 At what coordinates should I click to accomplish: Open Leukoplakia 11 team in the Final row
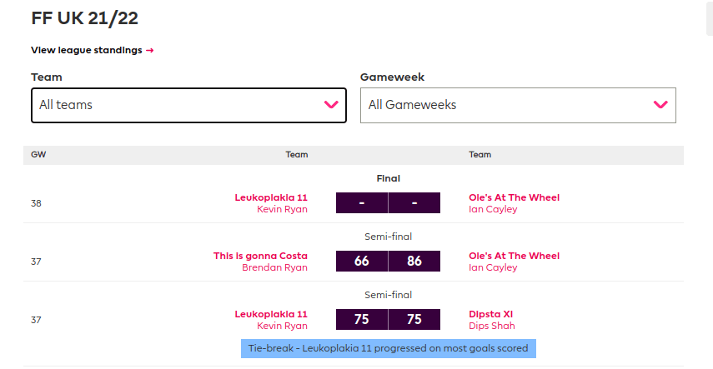coord(271,197)
